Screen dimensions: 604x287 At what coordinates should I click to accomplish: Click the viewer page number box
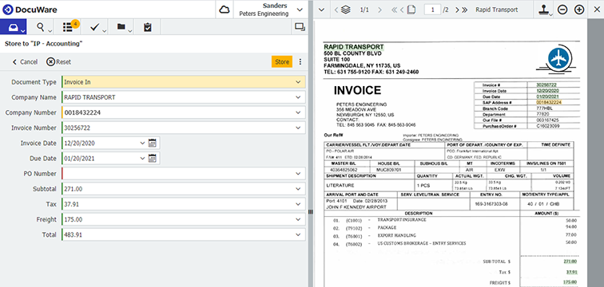pos(432,10)
